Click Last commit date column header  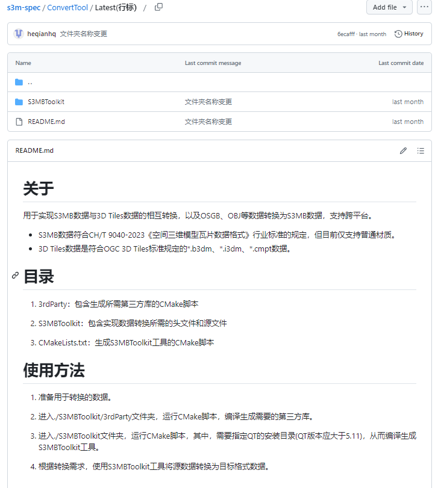[x=401, y=63]
